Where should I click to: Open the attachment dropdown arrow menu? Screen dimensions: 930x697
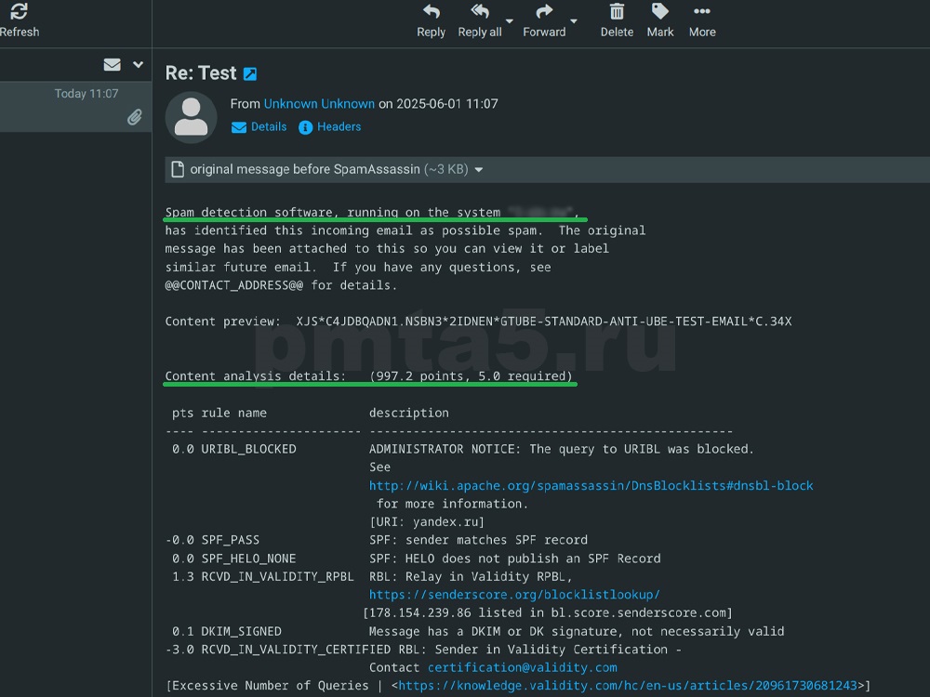(x=479, y=170)
